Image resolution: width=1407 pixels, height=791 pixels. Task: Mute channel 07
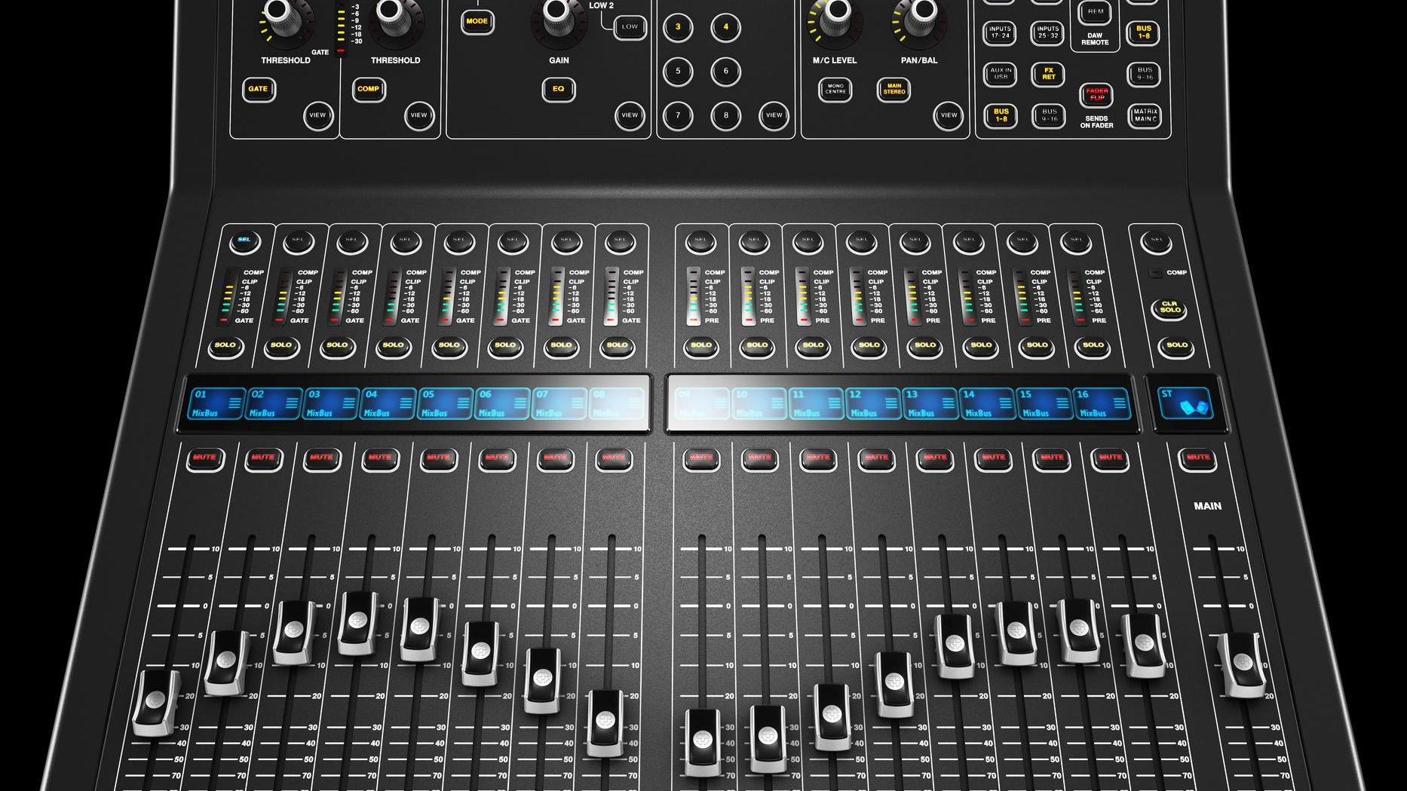(555, 458)
